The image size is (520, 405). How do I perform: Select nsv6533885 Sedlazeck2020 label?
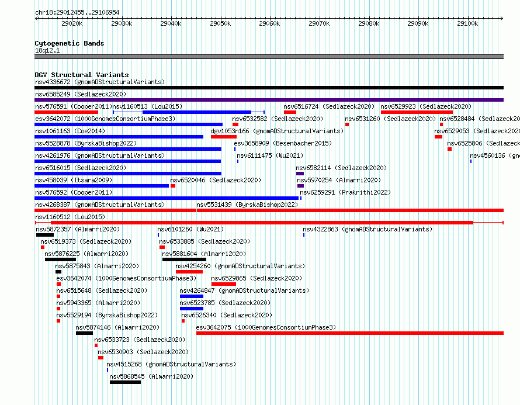tap(204, 241)
